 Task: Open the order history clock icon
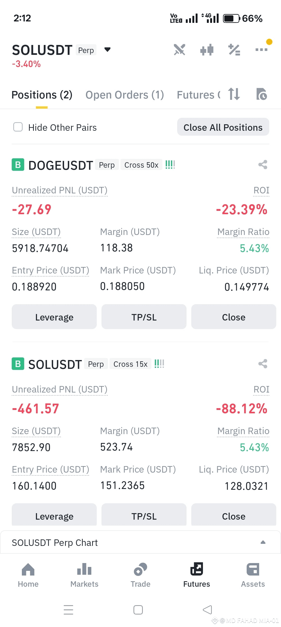pyautogui.click(x=261, y=94)
